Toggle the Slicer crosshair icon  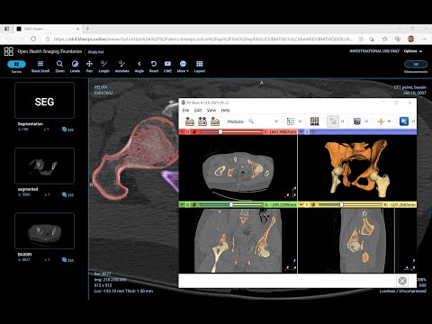[x=381, y=121]
